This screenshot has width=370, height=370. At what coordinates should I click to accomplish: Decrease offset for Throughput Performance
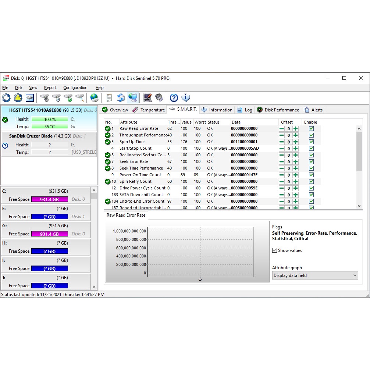281,135
